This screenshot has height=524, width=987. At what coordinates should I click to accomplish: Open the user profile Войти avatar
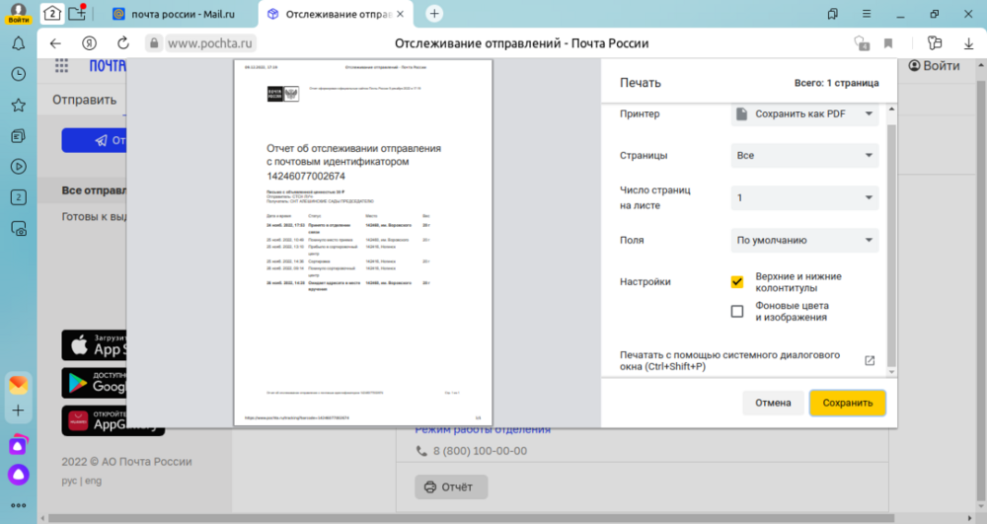pyautogui.click(x=18, y=13)
